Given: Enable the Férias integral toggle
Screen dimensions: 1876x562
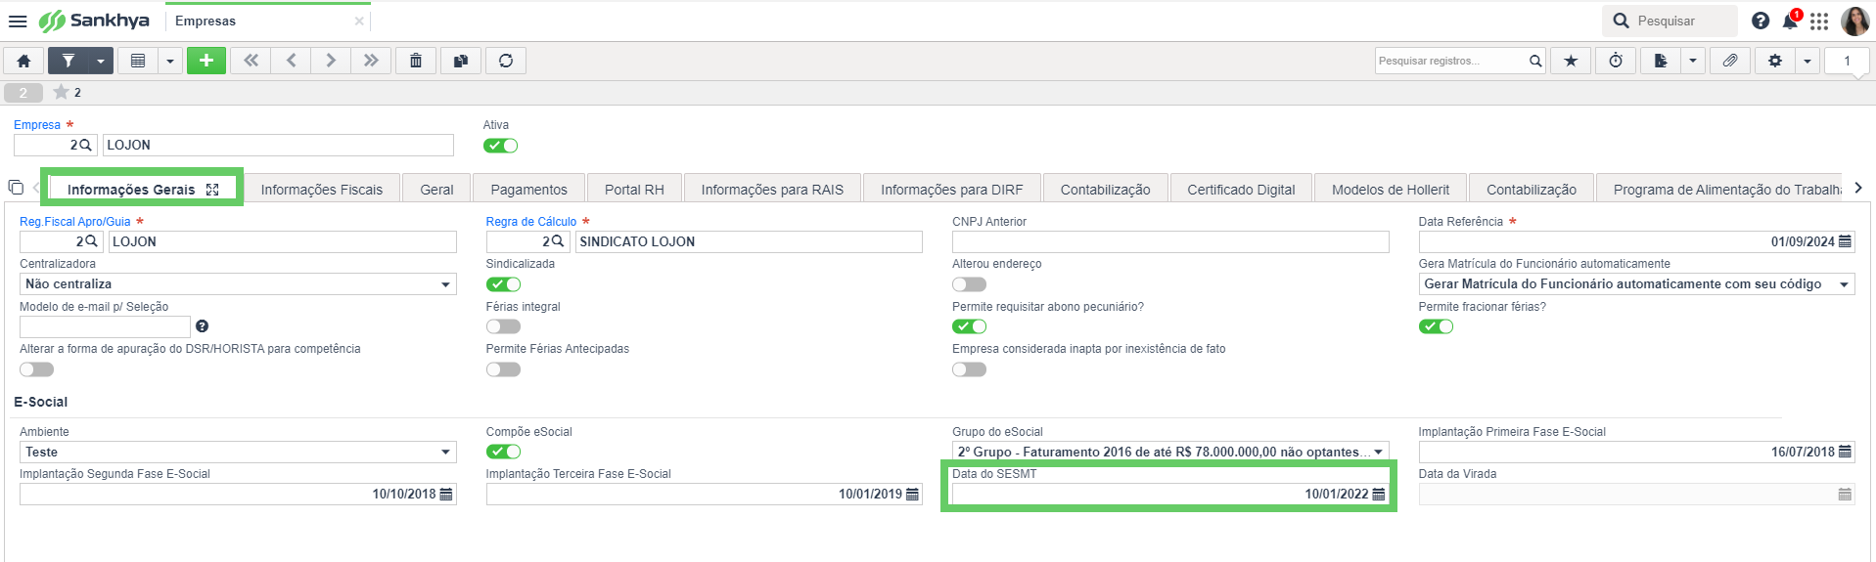Looking at the screenshot, I should [x=503, y=326].
